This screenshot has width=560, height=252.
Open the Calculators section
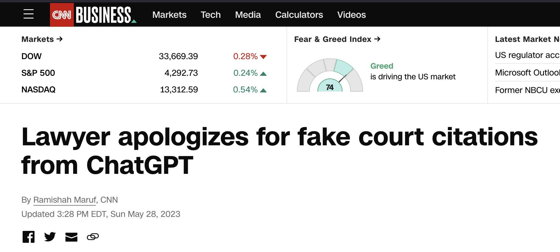(299, 15)
